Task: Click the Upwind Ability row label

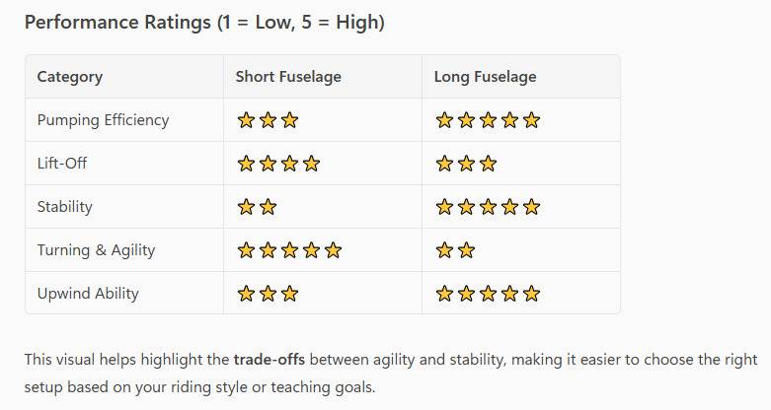Action: coord(88,294)
